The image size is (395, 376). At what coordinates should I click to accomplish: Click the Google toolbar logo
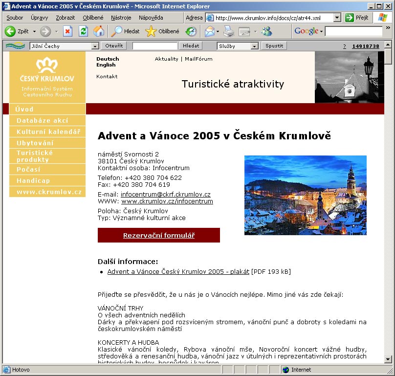click(307, 31)
